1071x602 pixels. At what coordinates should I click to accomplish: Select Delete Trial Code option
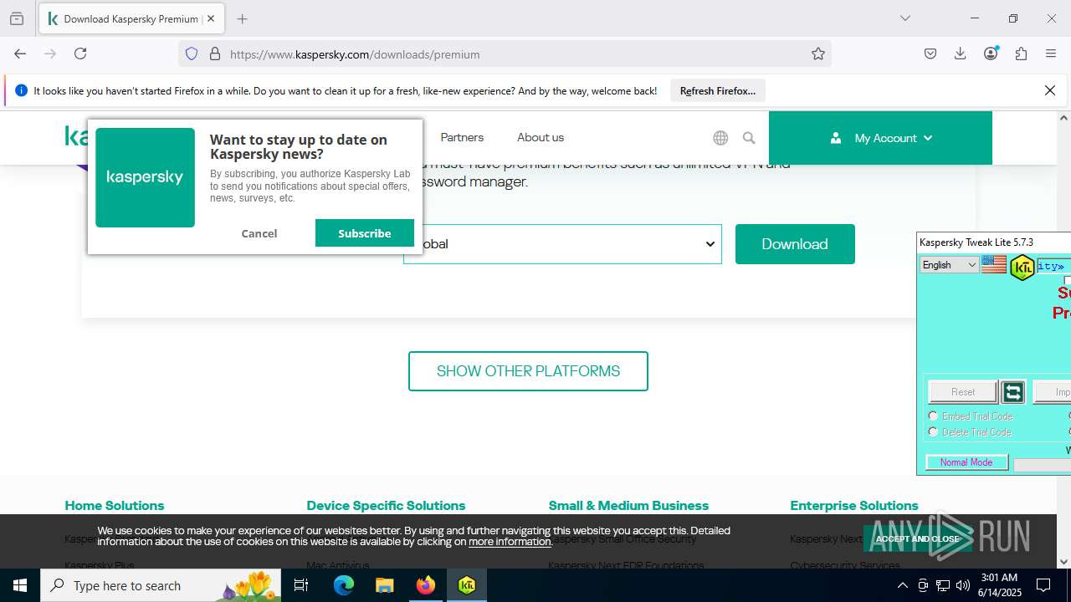tap(933, 432)
